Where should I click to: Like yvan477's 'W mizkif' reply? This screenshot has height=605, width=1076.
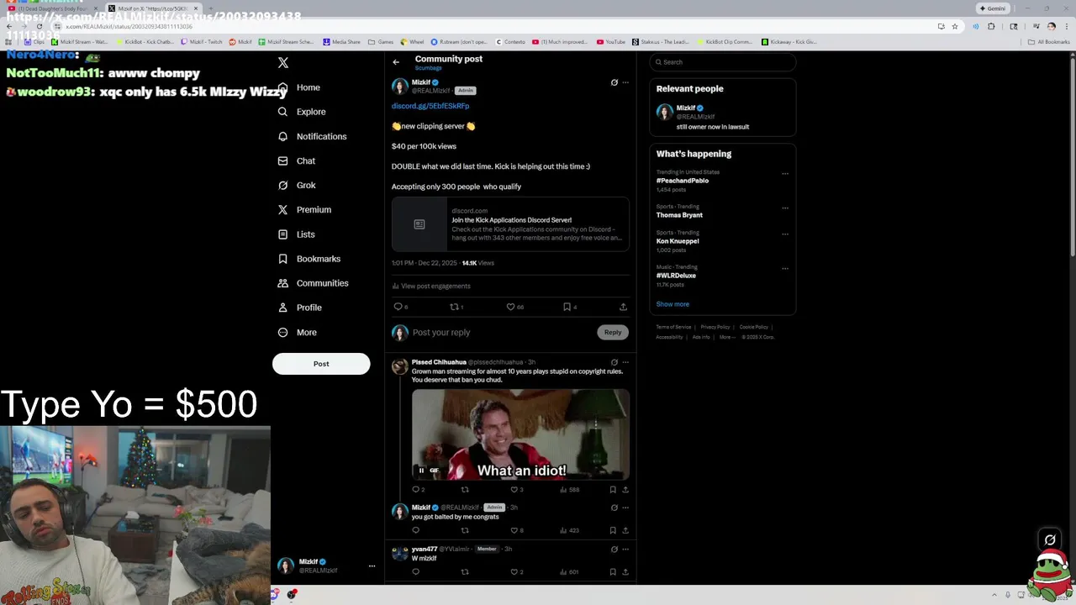514,571
